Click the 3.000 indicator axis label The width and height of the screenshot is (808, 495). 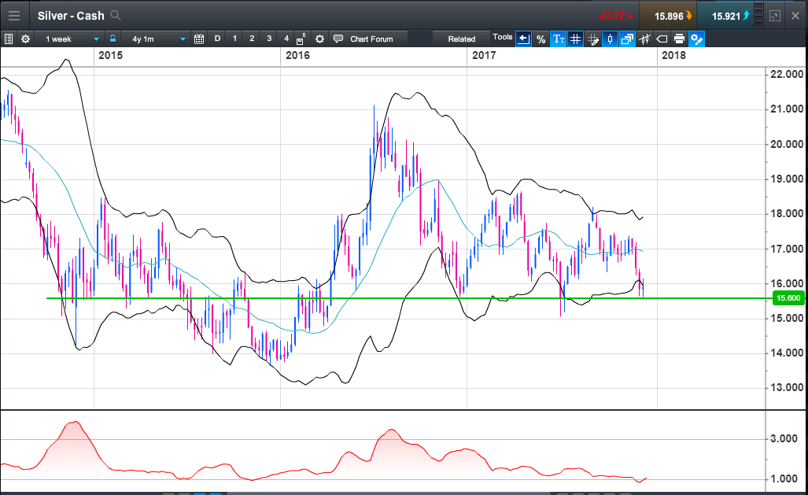tap(784, 439)
